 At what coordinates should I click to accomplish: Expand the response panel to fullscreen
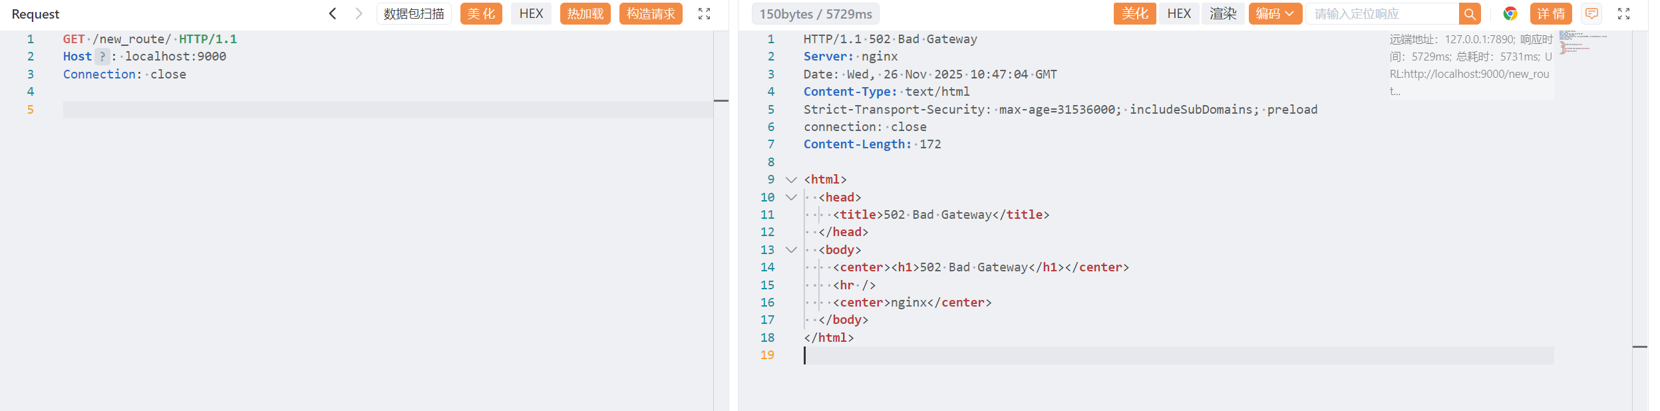tap(1623, 13)
